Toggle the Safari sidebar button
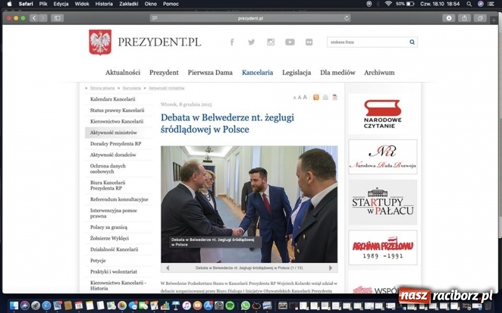 click(57, 18)
